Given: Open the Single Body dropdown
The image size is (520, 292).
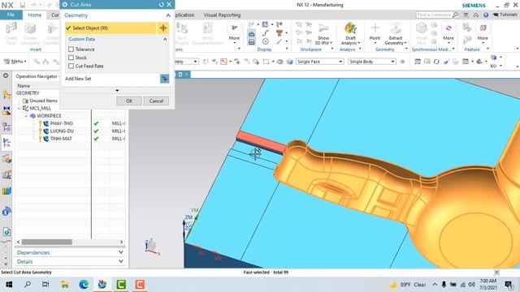Looking at the screenshot, I should tap(372, 62).
